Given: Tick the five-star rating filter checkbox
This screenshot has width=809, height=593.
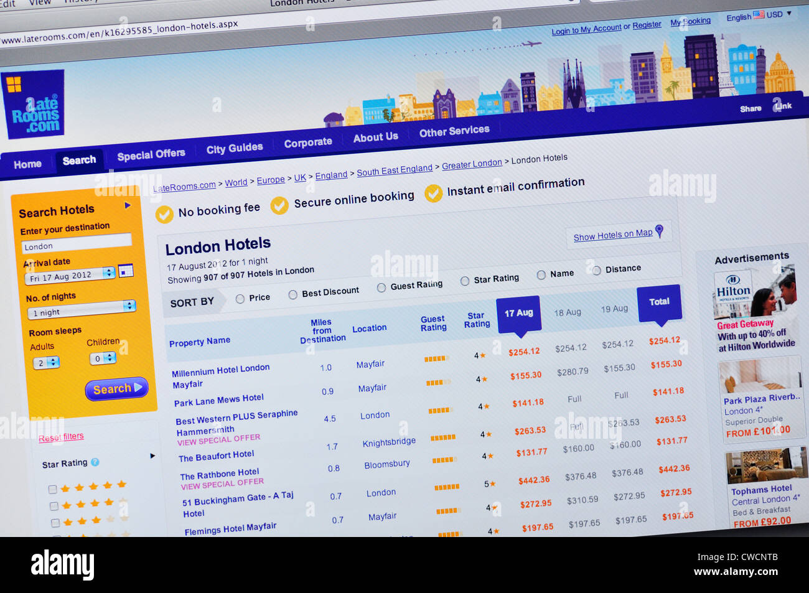Looking at the screenshot, I should pos(53,490).
